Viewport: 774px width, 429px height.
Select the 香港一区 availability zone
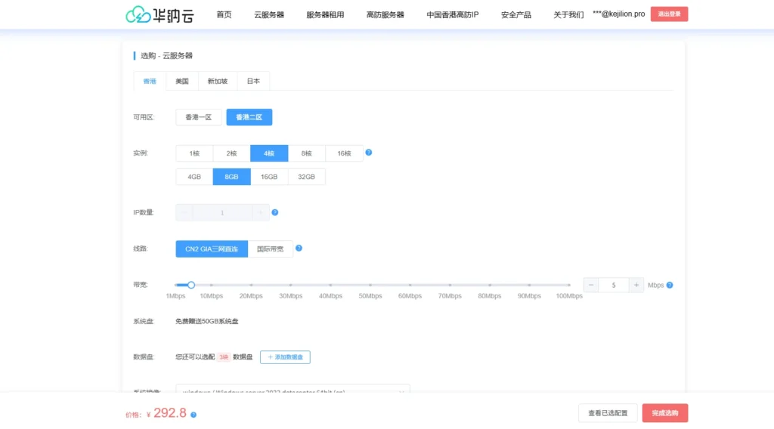coord(199,117)
